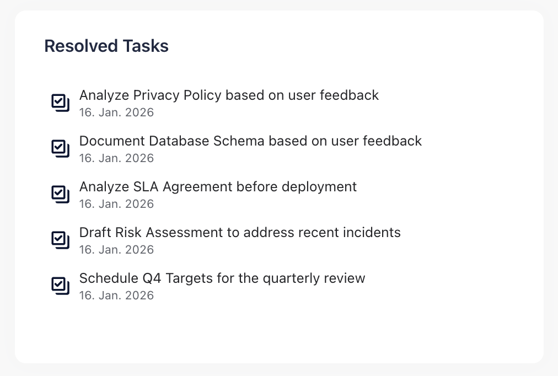Click the date under Schedule Q4 Targets
This screenshot has height=376, width=558.
116,295
